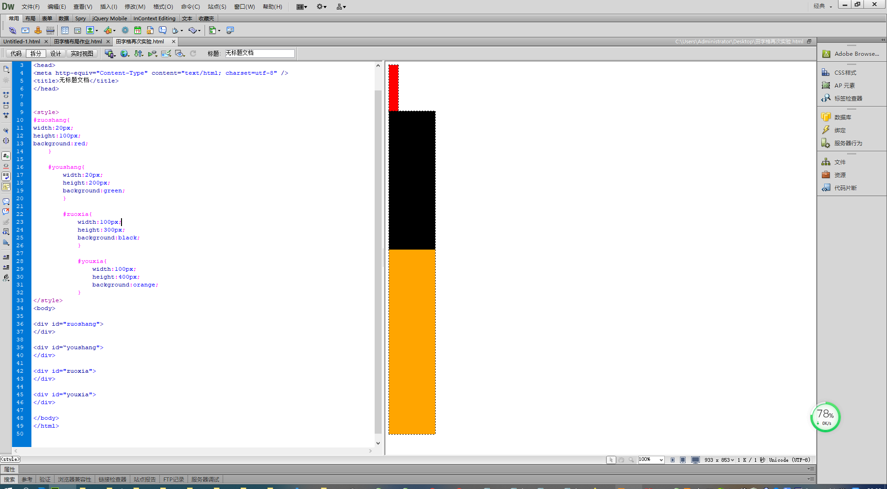This screenshot has width=887, height=489.
Task: Open window size 933 x 853 dropdown
Action: click(719, 460)
